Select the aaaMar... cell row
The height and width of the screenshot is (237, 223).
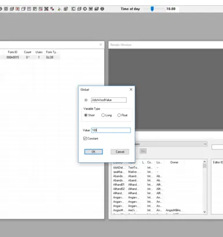[158, 172]
